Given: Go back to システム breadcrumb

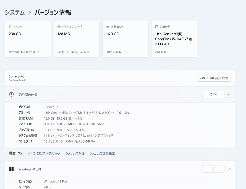Looking at the screenshot, I should 15,12.
